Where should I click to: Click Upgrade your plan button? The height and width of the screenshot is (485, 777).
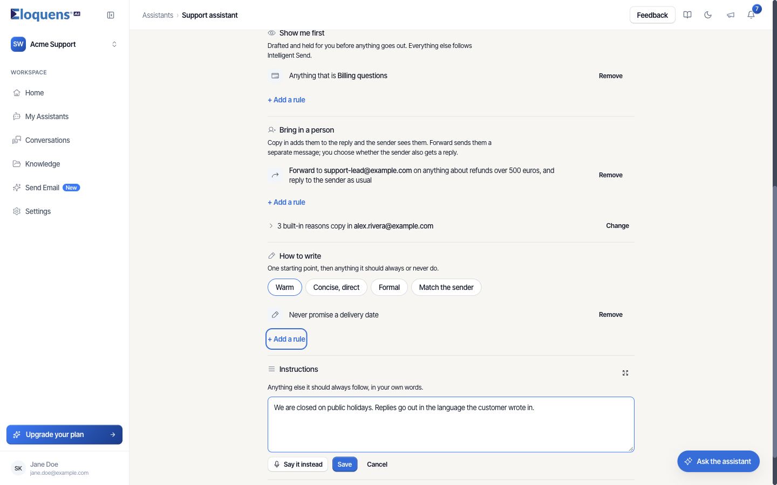pos(64,434)
